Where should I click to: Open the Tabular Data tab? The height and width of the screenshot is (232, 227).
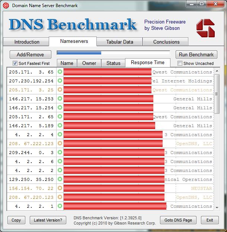click(x=119, y=42)
